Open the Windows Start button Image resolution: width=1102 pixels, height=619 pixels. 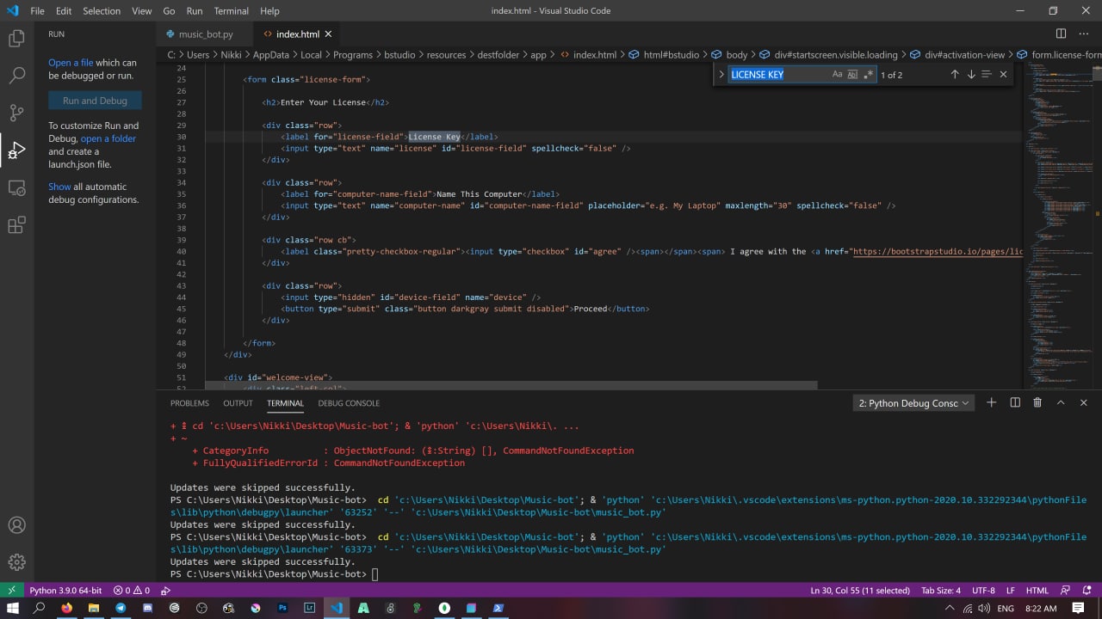point(13,608)
